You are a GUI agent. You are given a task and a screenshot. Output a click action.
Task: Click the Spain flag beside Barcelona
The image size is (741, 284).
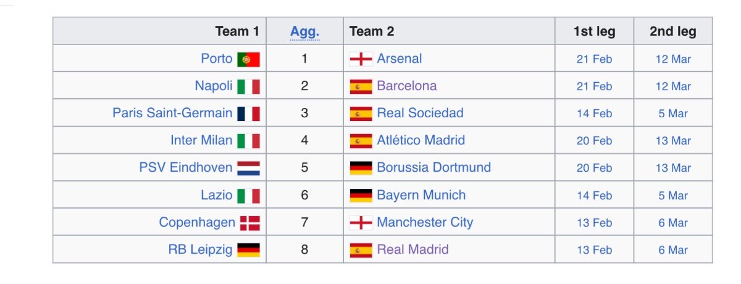pyautogui.click(x=361, y=86)
